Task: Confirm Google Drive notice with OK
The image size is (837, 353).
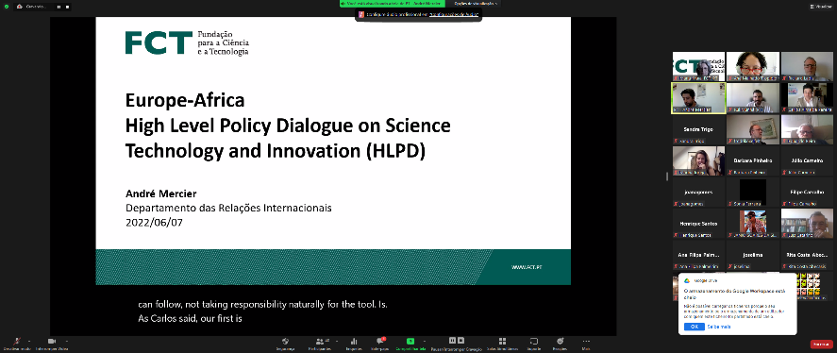Action: [x=694, y=327]
